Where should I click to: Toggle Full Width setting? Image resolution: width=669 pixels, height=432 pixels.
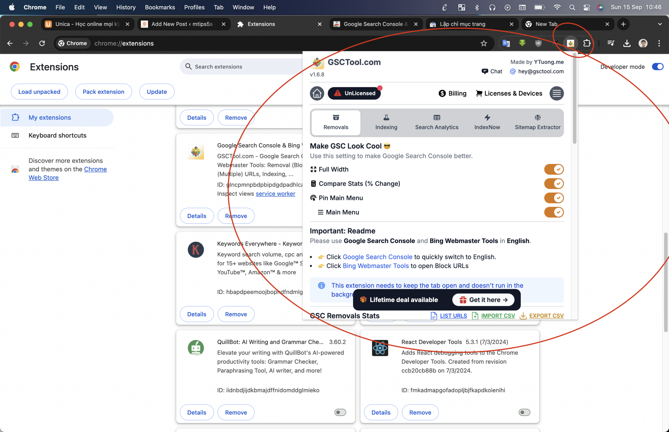pyautogui.click(x=554, y=169)
